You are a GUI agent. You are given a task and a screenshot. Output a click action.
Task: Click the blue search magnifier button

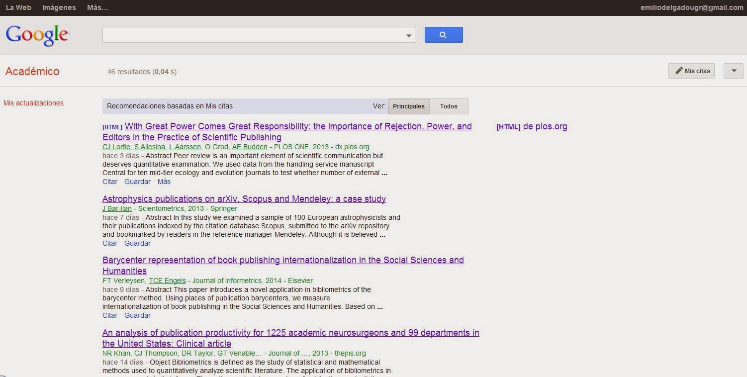click(x=444, y=35)
